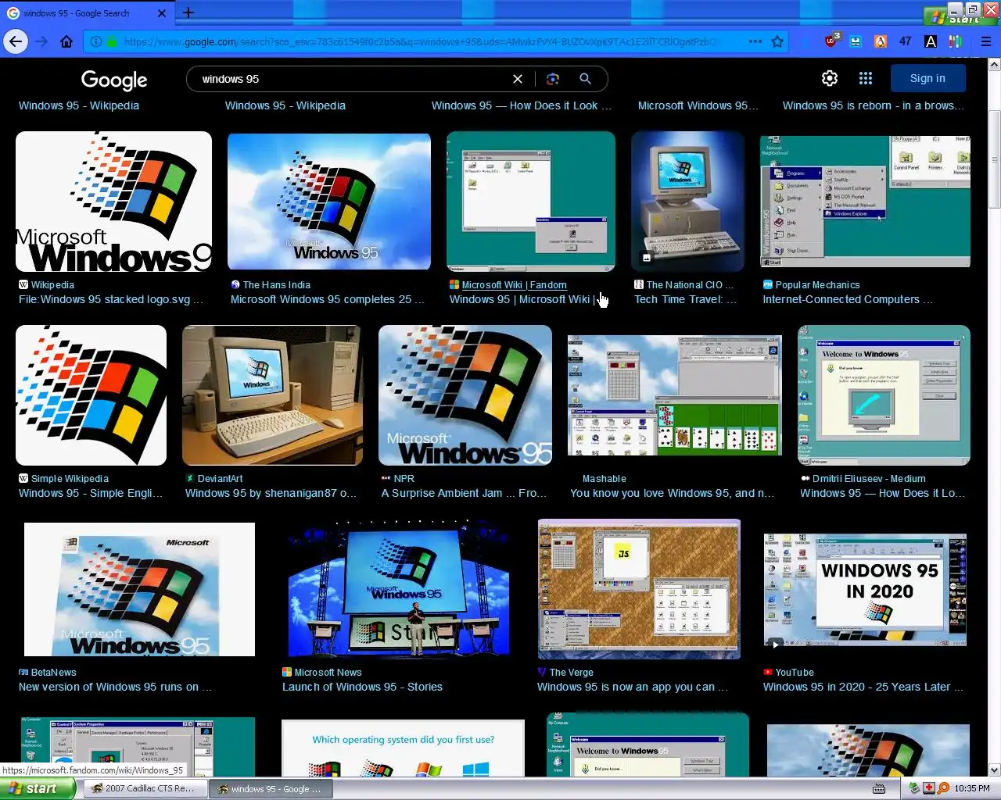The height and width of the screenshot is (800, 1001).
Task: Open the DeviantArt computer render image
Action: click(x=272, y=395)
